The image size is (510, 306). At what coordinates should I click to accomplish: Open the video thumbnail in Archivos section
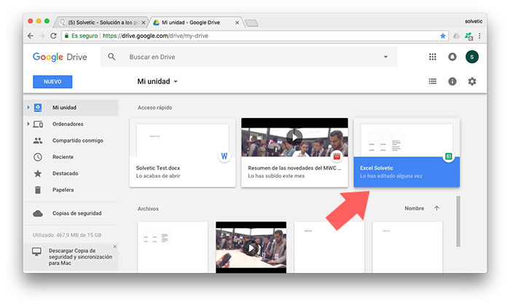click(x=251, y=248)
